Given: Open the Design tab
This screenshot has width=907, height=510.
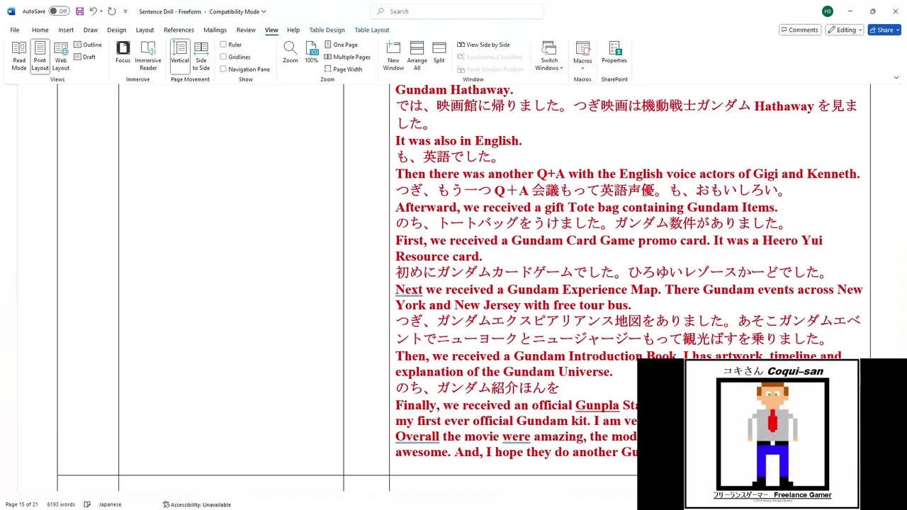Looking at the screenshot, I should (x=116, y=30).
